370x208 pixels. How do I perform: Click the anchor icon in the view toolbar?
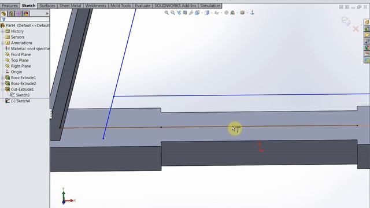[x=252, y=13]
